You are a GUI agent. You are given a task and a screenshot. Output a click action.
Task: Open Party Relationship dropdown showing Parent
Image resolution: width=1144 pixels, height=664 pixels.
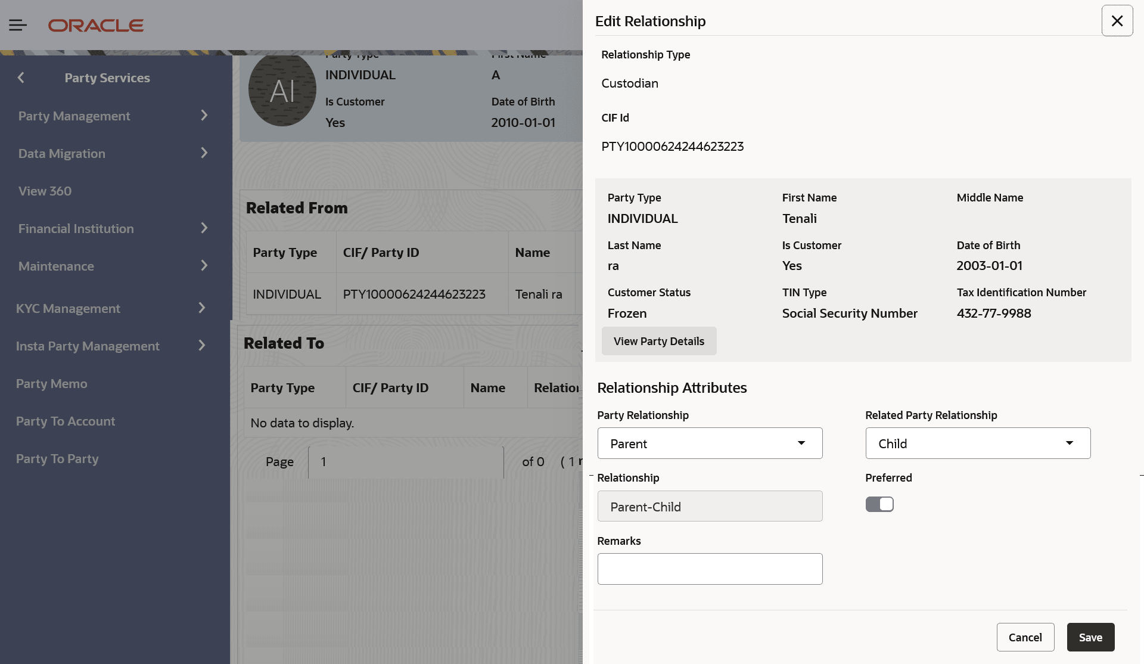pos(710,443)
